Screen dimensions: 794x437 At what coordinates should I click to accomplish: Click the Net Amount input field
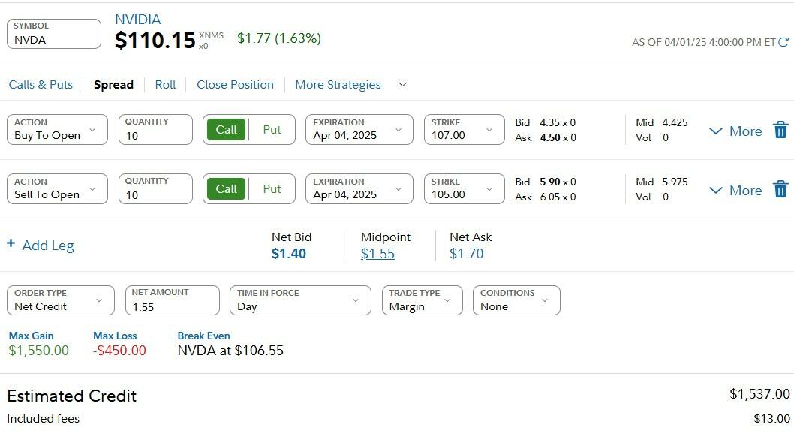(x=172, y=306)
